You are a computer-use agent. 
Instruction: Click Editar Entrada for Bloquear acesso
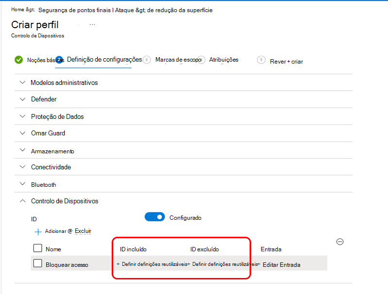pos(281,265)
